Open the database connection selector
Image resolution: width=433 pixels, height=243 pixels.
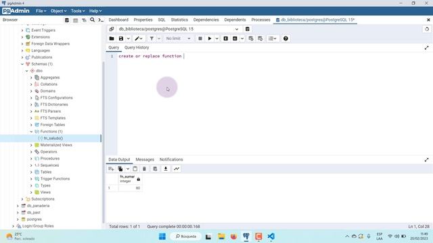[179, 29]
